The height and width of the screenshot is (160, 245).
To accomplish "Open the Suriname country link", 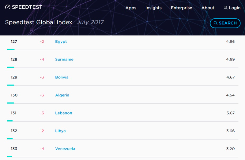I will click(64, 59).
